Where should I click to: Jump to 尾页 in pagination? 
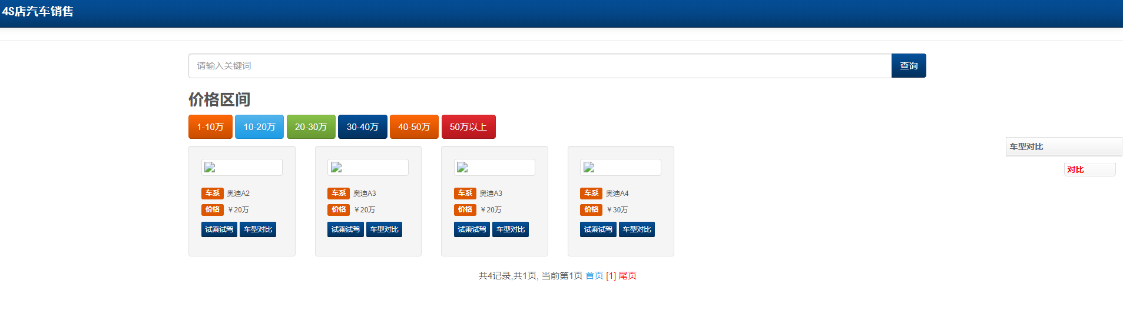tap(627, 276)
